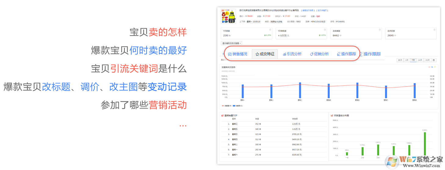
Task: Open help icon on 总评价数 card
Action: click(434, 30)
